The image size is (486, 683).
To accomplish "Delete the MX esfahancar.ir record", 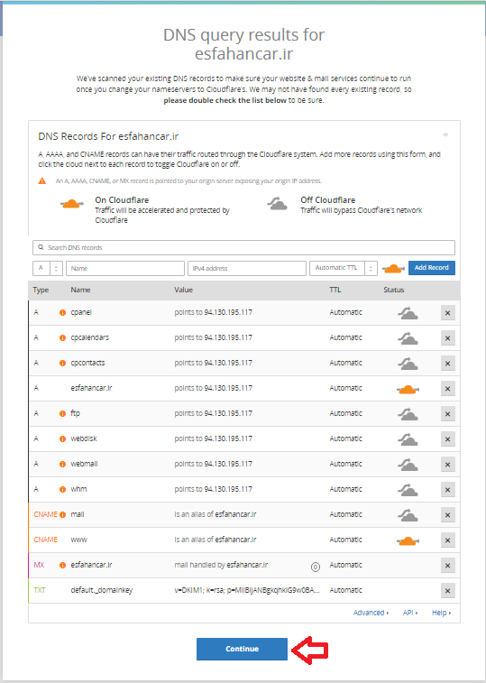I will pyautogui.click(x=447, y=566).
